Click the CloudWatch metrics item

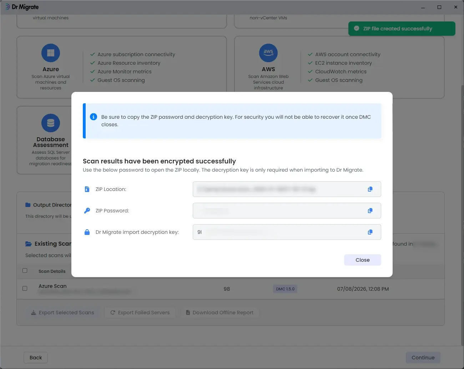(341, 72)
